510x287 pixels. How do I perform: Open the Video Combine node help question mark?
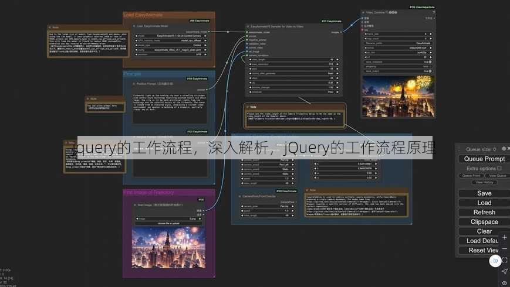pos(434,12)
